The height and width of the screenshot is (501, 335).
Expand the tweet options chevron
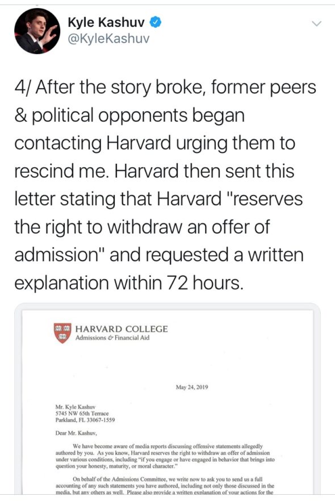click(x=316, y=24)
